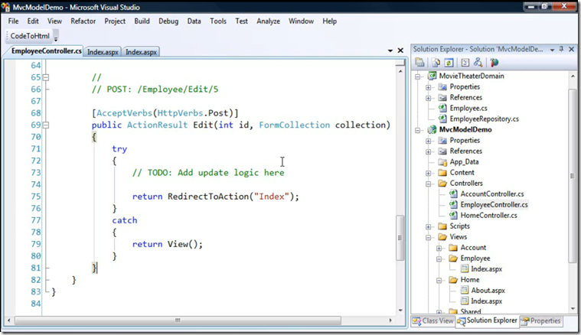Open the File menu

coord(13,21)
